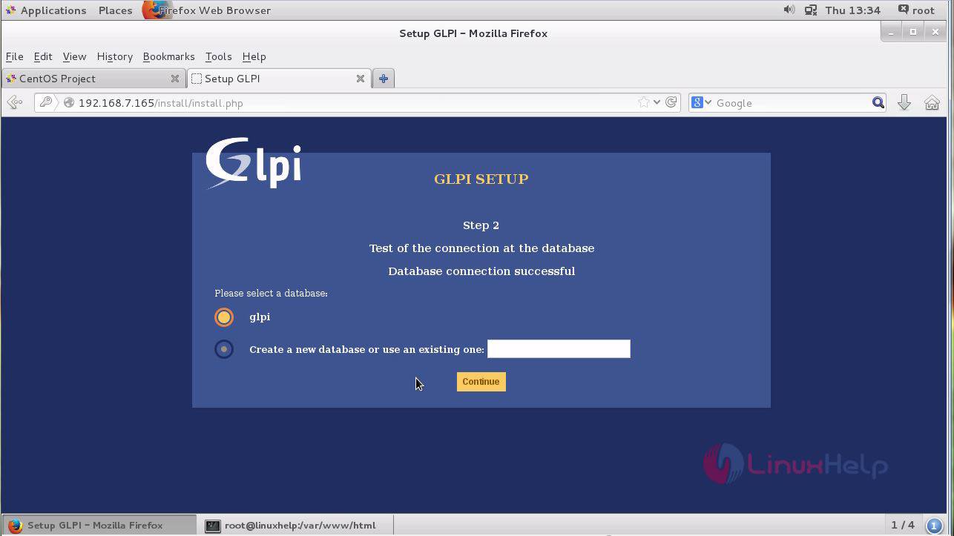Click the search magnifier icon
The height and width of the screenshot is (536, 954).
pos(878,103)
